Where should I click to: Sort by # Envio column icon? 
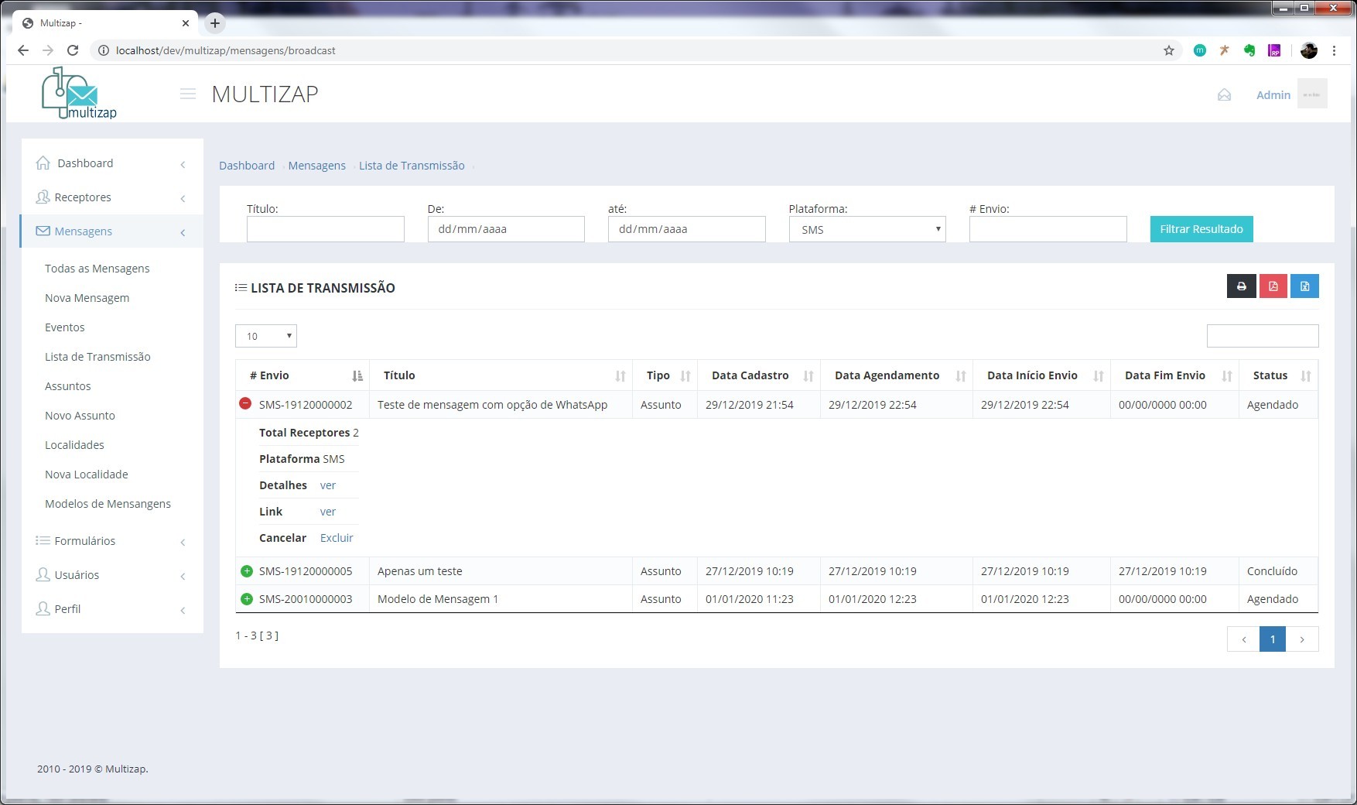point(357,376)
